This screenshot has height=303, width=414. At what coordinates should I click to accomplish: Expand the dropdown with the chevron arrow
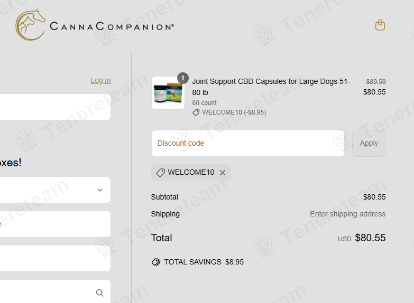(x=100, y=190)
